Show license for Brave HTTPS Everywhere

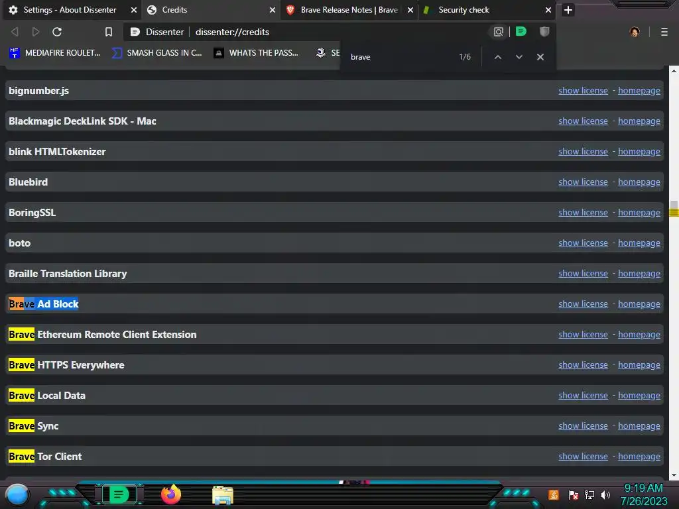pyautogui.click(x=583, y=365)
